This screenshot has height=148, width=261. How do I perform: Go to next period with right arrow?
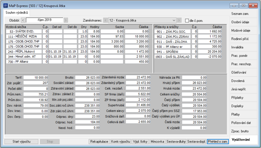click(66, 20)
